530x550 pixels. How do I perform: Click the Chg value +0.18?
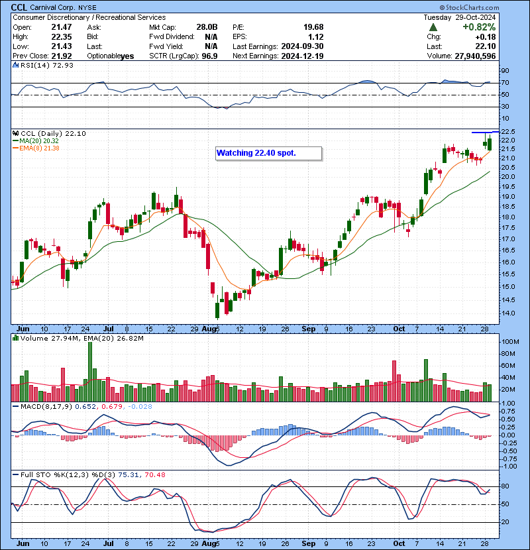pyautogui.click(x=486, y=37)
